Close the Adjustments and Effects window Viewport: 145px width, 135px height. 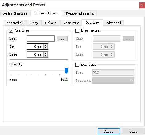pyautogui.click(x=142, y=5)
